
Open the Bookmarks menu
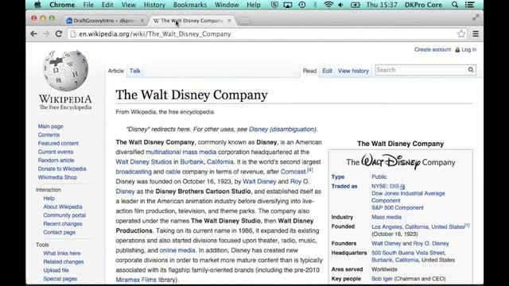point(190,5)
